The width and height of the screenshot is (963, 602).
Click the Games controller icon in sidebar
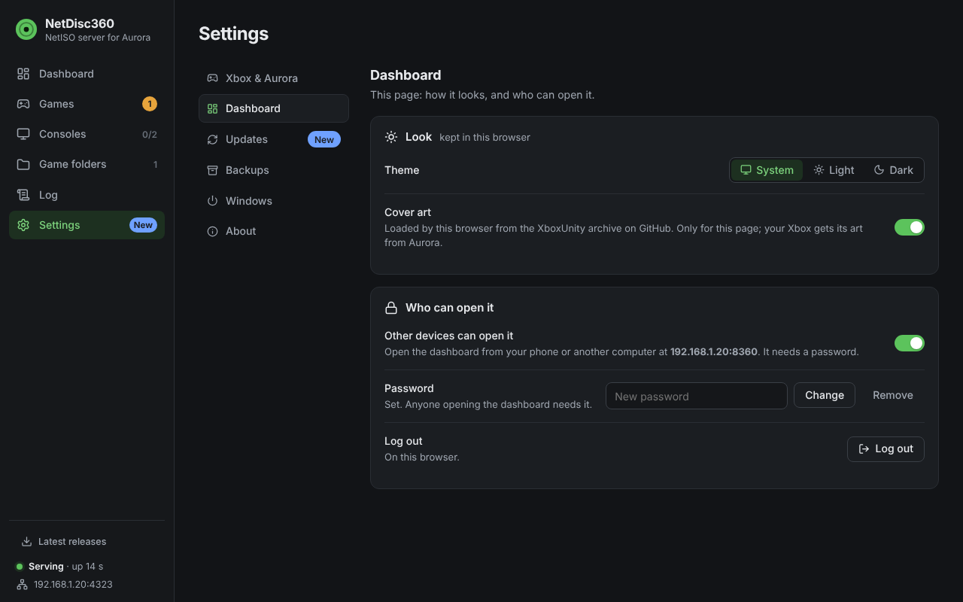pos(23,104)
